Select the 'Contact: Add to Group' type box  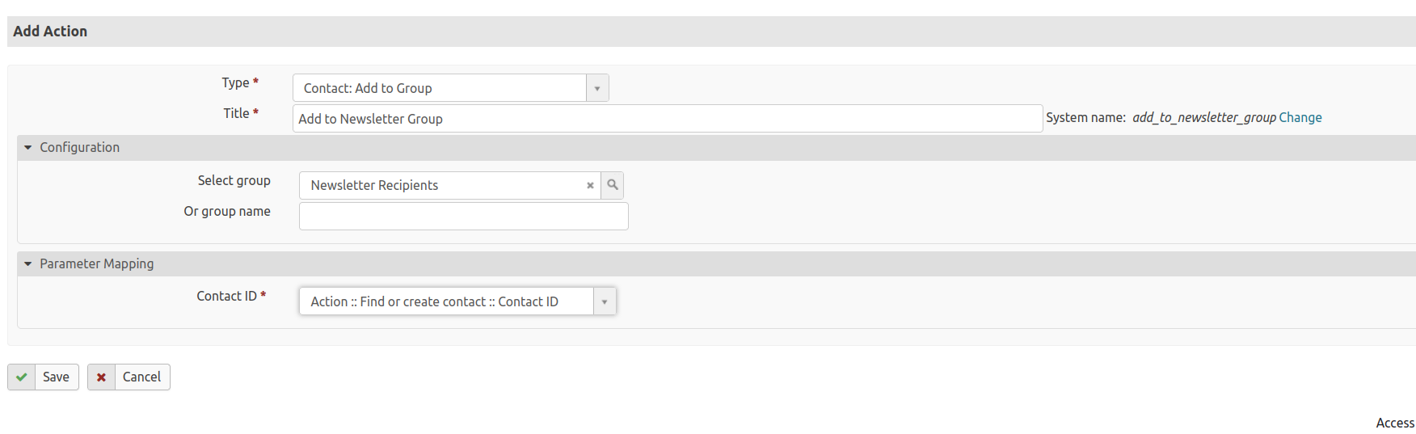click(440, 88)
